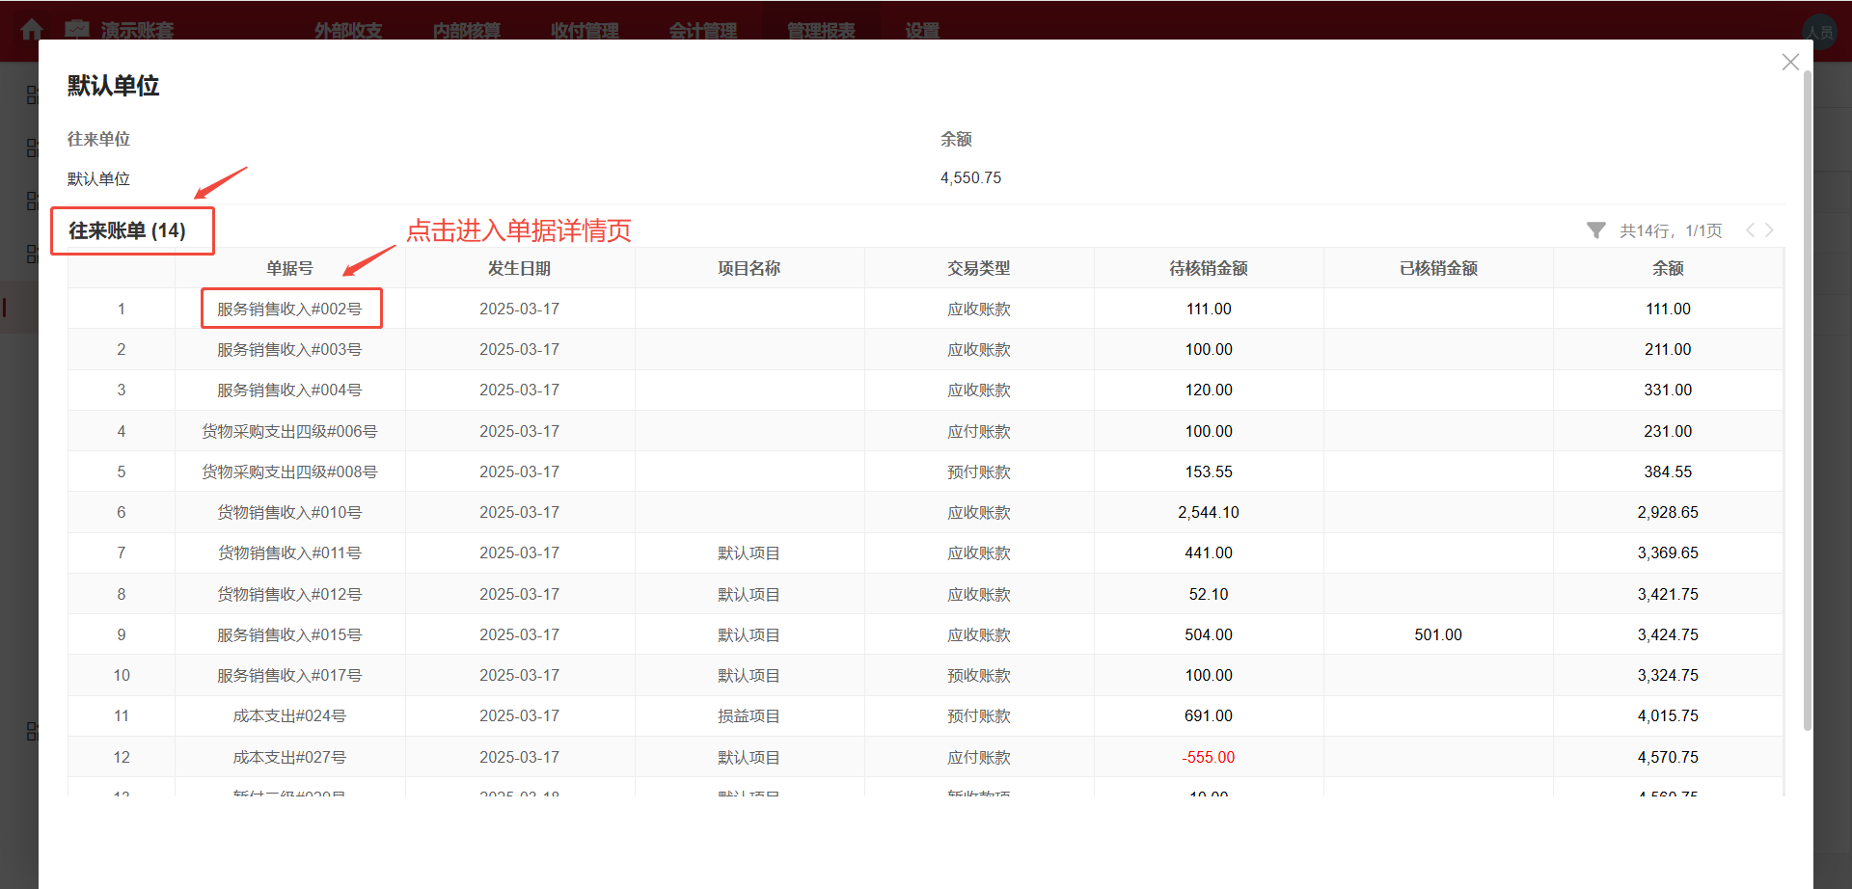1852x889 pixels.
Task: Click the 待核销金额 column header
Action: pyautogui.click(x=1208, y=267)
